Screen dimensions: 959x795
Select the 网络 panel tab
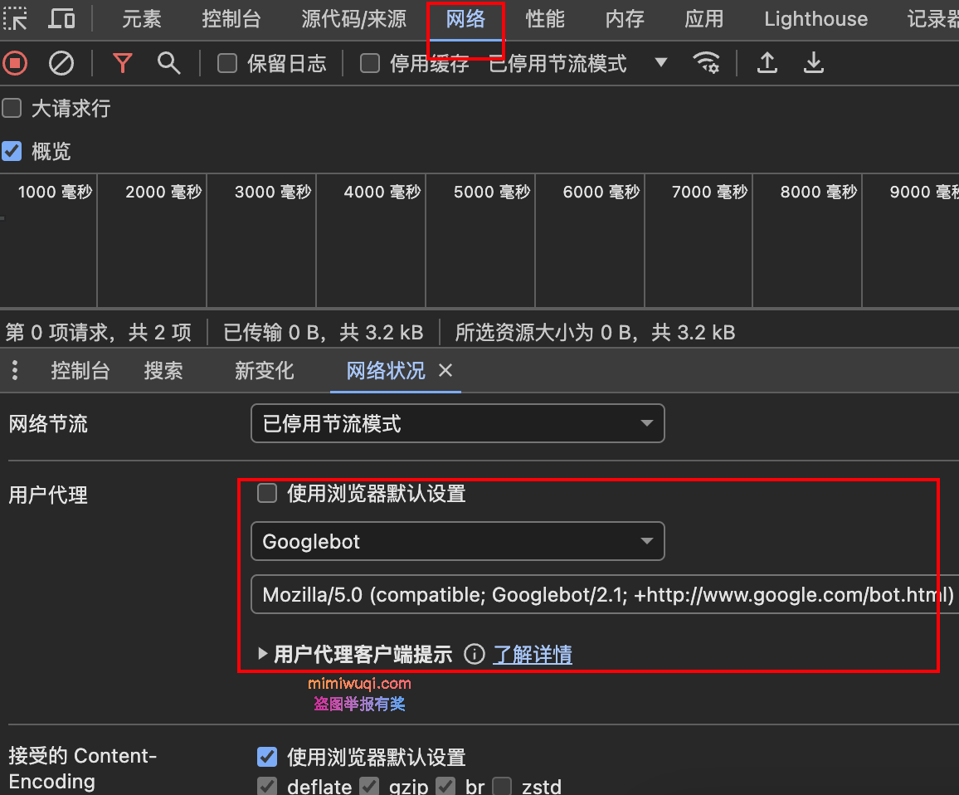click(x=465, y=19)
